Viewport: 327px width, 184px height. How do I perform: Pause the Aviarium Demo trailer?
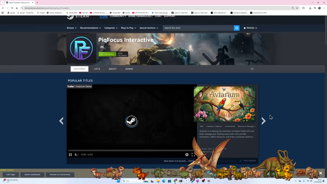pyautogui.click(x=70, y=155)
